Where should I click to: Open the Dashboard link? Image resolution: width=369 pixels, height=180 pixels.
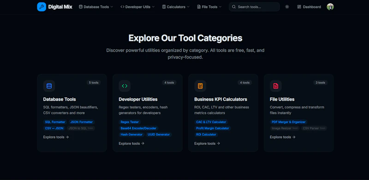coord(309,7)
